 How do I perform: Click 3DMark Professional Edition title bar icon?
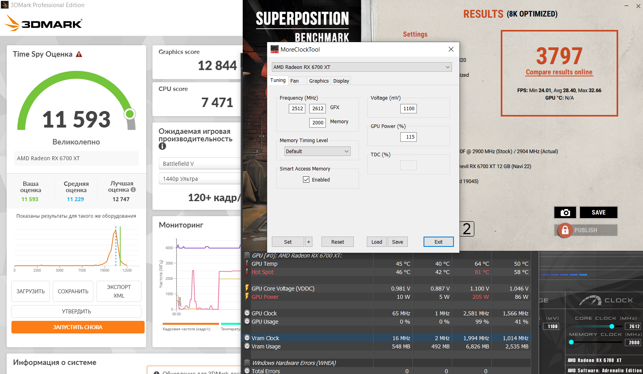5,5
